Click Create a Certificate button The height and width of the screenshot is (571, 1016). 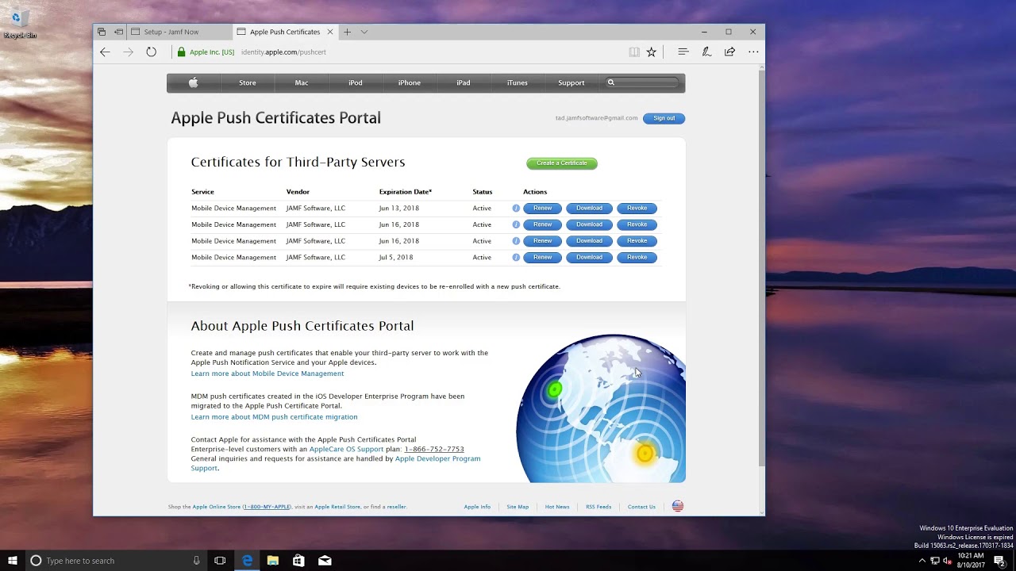[562, 163]
